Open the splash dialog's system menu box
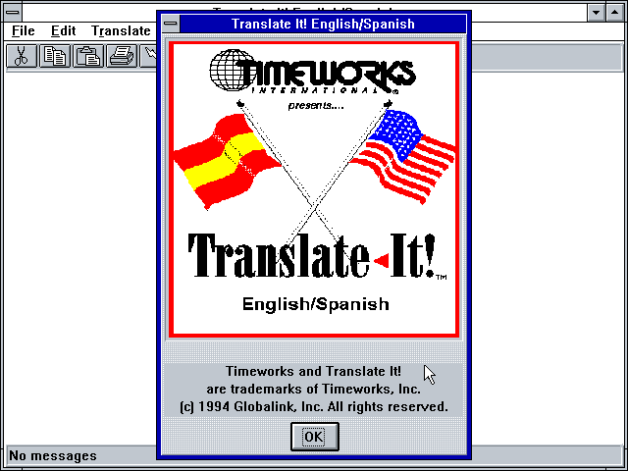Image resolution: width=628 pixels, height=471 pixels. coord(171,24)
